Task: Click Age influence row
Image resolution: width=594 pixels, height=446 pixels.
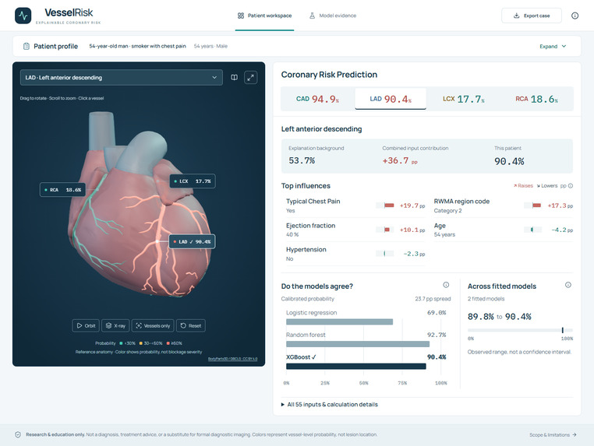Action: point(503,230)
